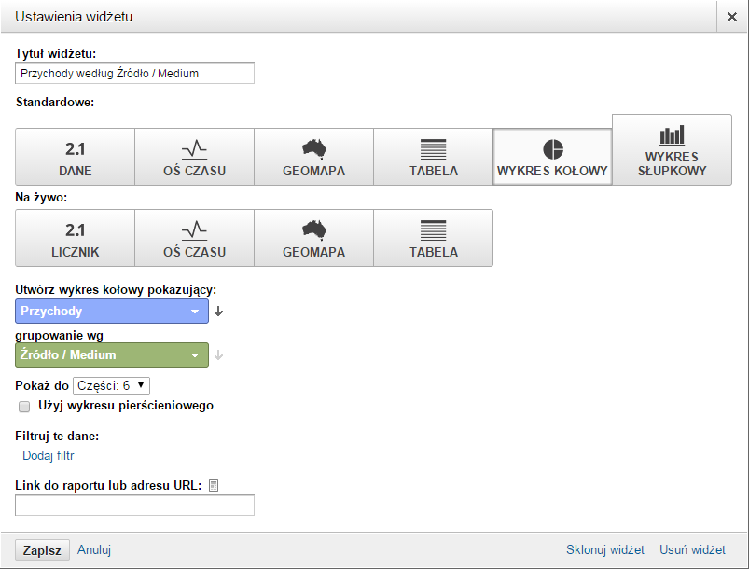Viewport: 749px width, 569px height.
Task: Open the Przychody metric dropdown
Action: 112,311
